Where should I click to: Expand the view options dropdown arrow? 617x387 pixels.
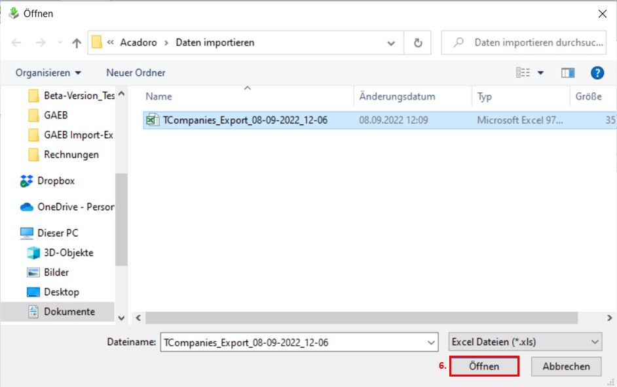coord(540,73)
